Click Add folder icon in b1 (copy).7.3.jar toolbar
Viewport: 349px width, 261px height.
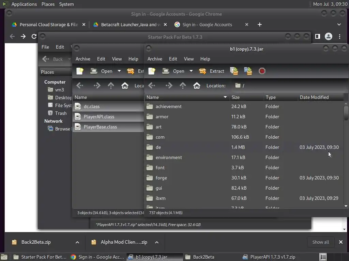coord(248,71)
